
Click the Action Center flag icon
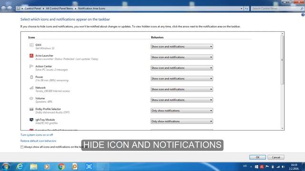[x=31, y=66]
